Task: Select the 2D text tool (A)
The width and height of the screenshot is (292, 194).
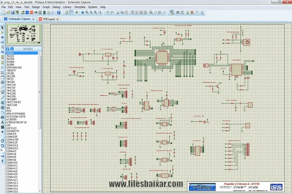Action: pyautogui.click(x=2, y=122)
